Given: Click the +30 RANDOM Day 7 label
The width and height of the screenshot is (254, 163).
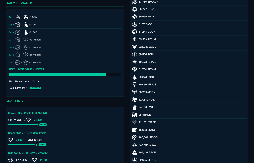Looking at the screenshot, I should (x=35, y=62).
